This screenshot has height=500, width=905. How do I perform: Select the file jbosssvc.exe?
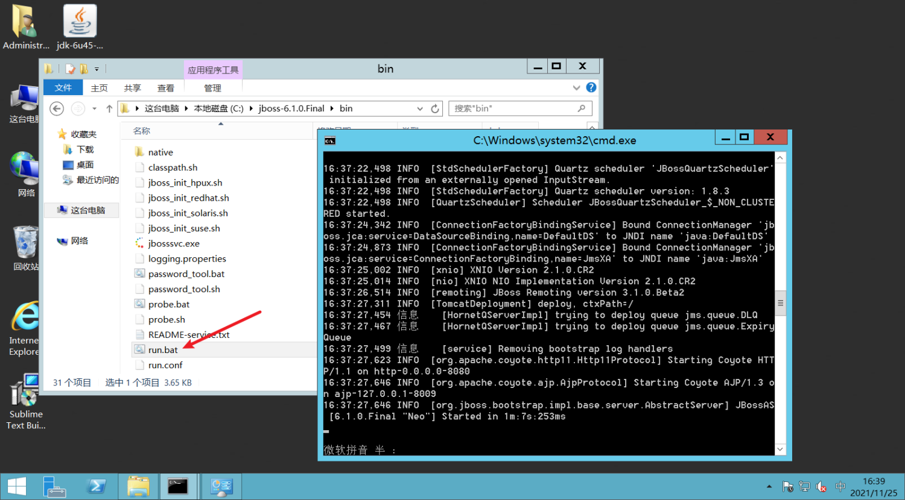(x=174, y=243)
